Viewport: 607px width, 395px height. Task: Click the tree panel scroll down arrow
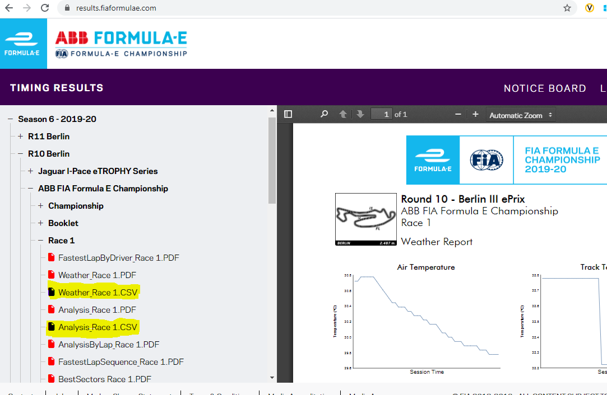click(x=272, y=378)
